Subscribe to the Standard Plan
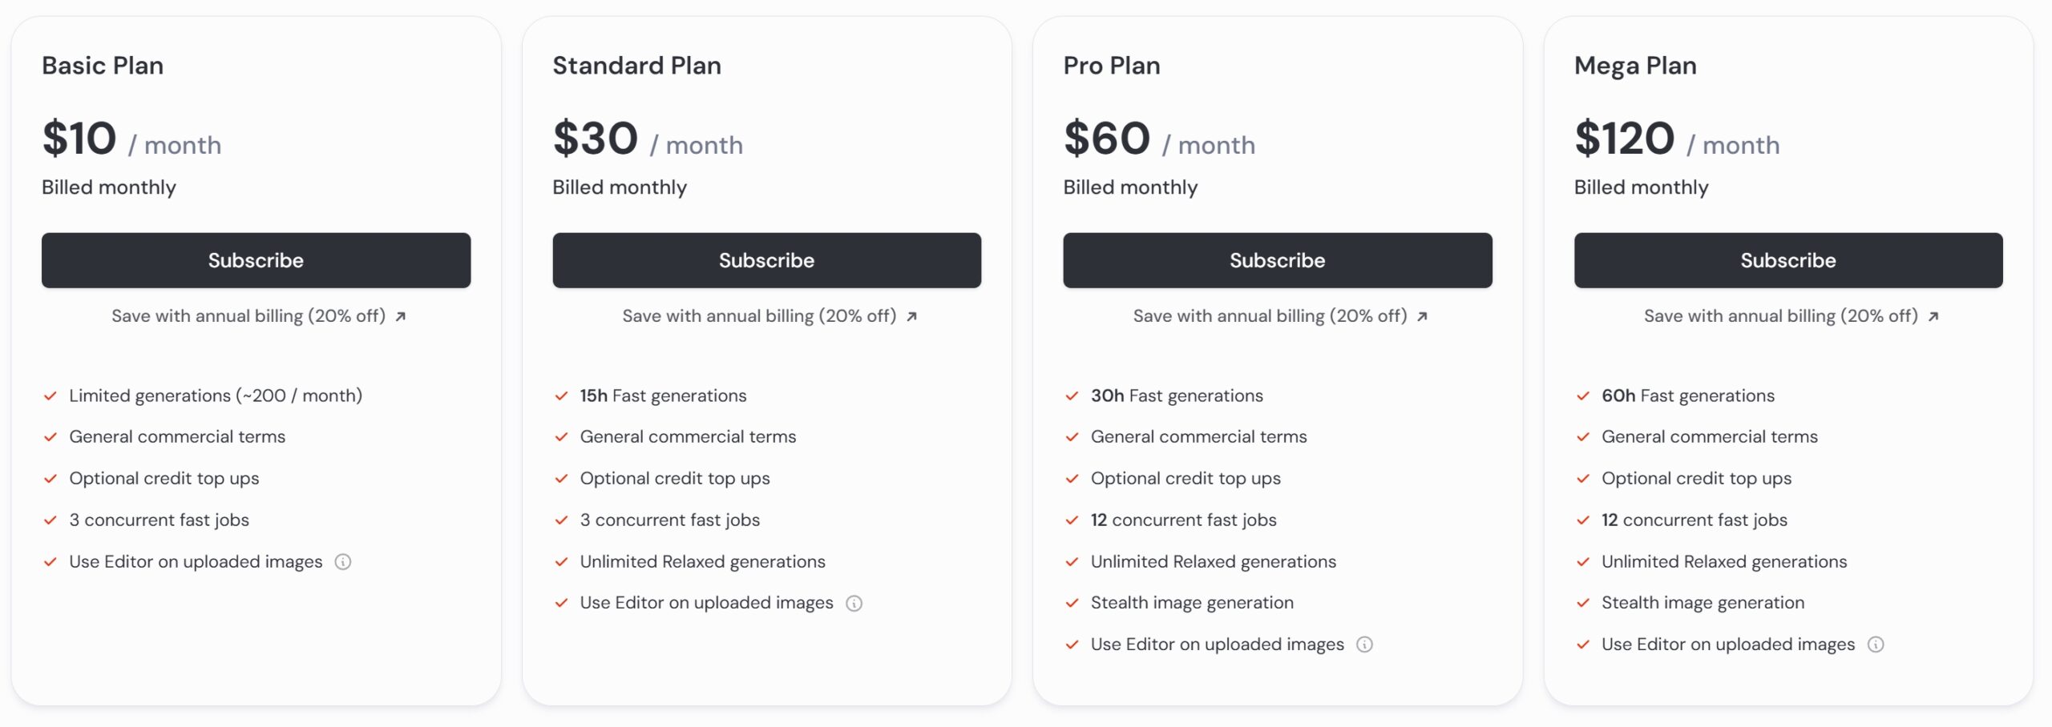 coord(766,260)
